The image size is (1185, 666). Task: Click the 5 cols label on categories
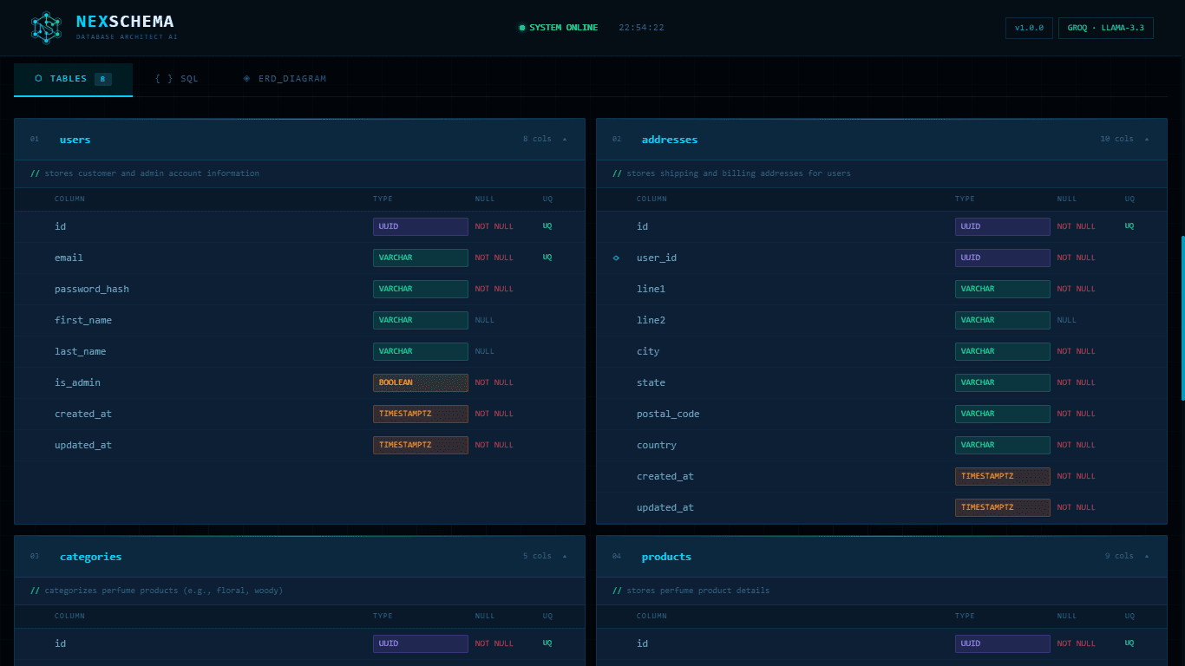pyautogui.click(x=537, y=557)
